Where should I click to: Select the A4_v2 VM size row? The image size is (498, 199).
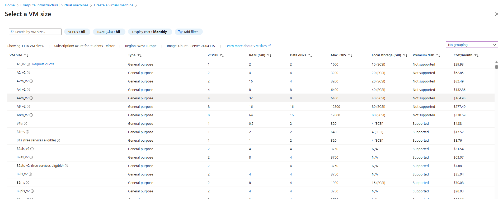click(x=251, y=90)
